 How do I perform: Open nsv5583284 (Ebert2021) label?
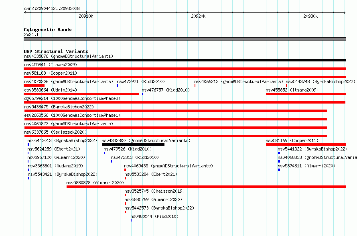pyautogui.click(x=151, y=174)
